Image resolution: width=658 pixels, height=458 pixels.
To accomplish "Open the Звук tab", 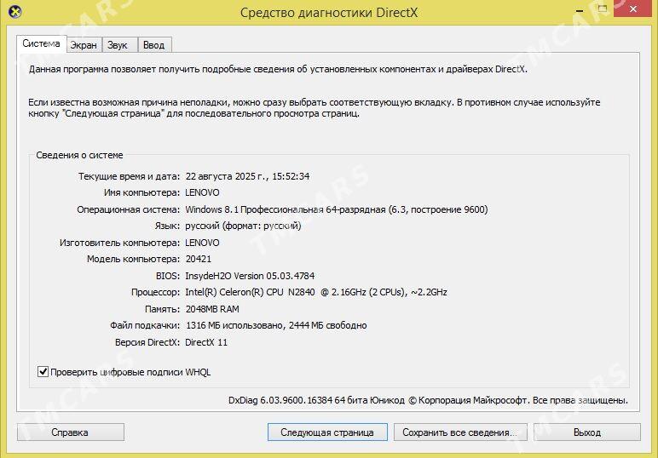I will pos(118,45).
